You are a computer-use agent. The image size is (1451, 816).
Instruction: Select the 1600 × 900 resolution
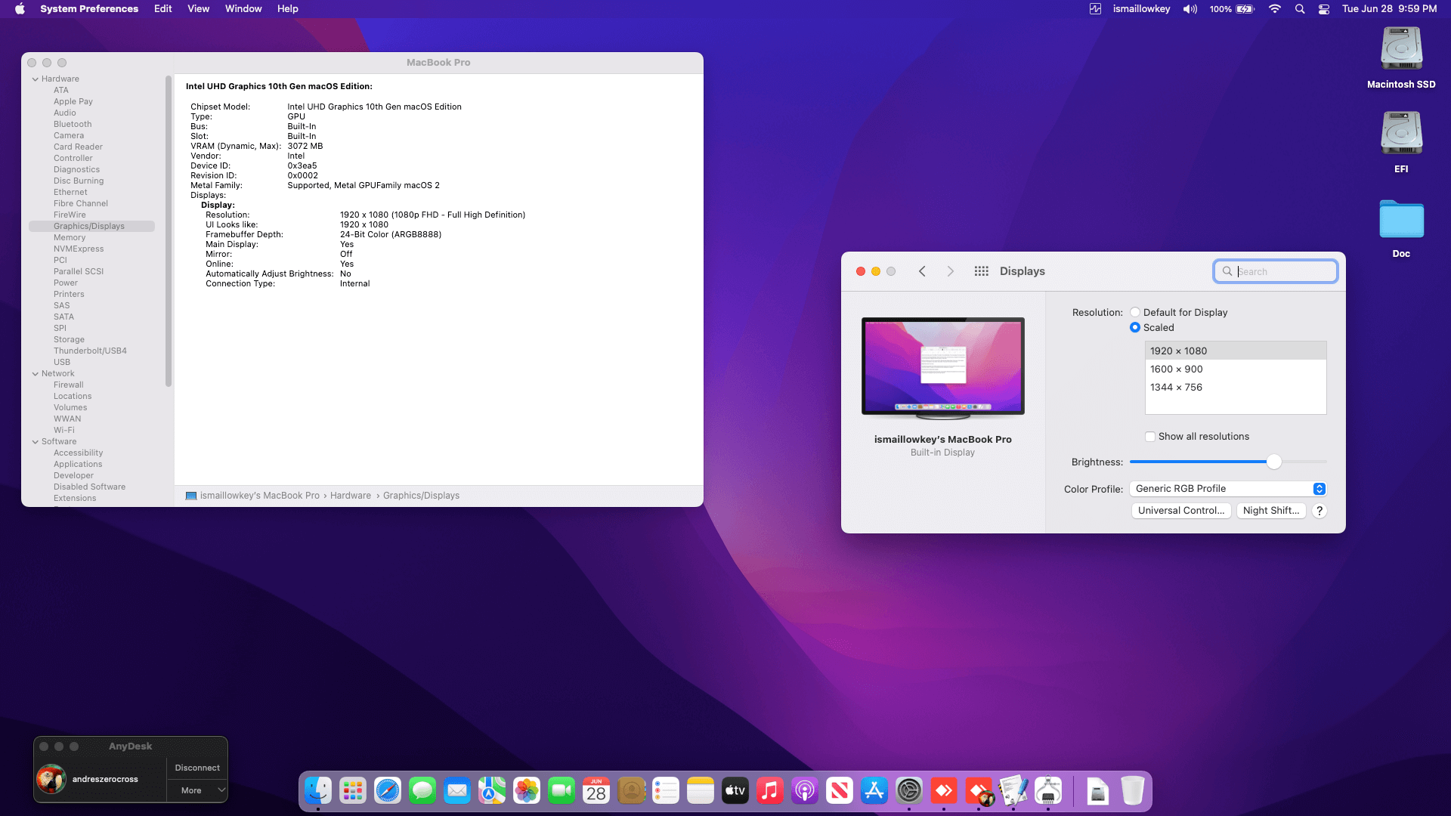(x=1236, y=369)
